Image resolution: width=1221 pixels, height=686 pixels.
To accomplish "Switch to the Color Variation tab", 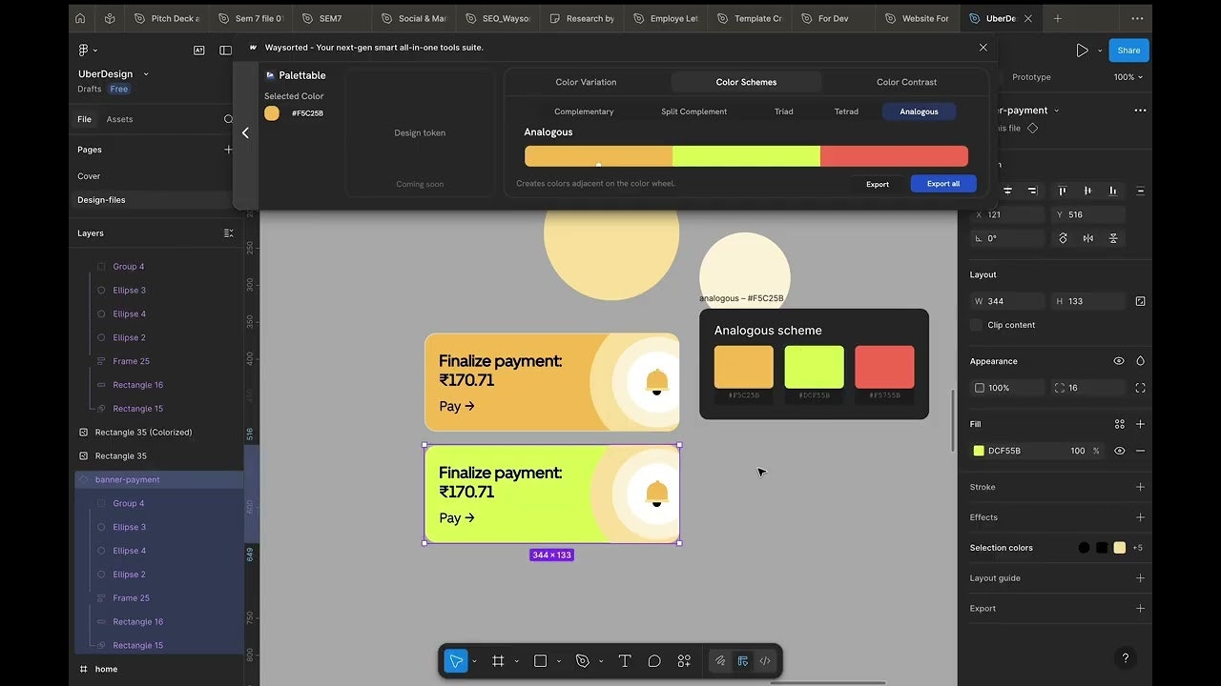I will pyautogui.click(x=586, y=82).
